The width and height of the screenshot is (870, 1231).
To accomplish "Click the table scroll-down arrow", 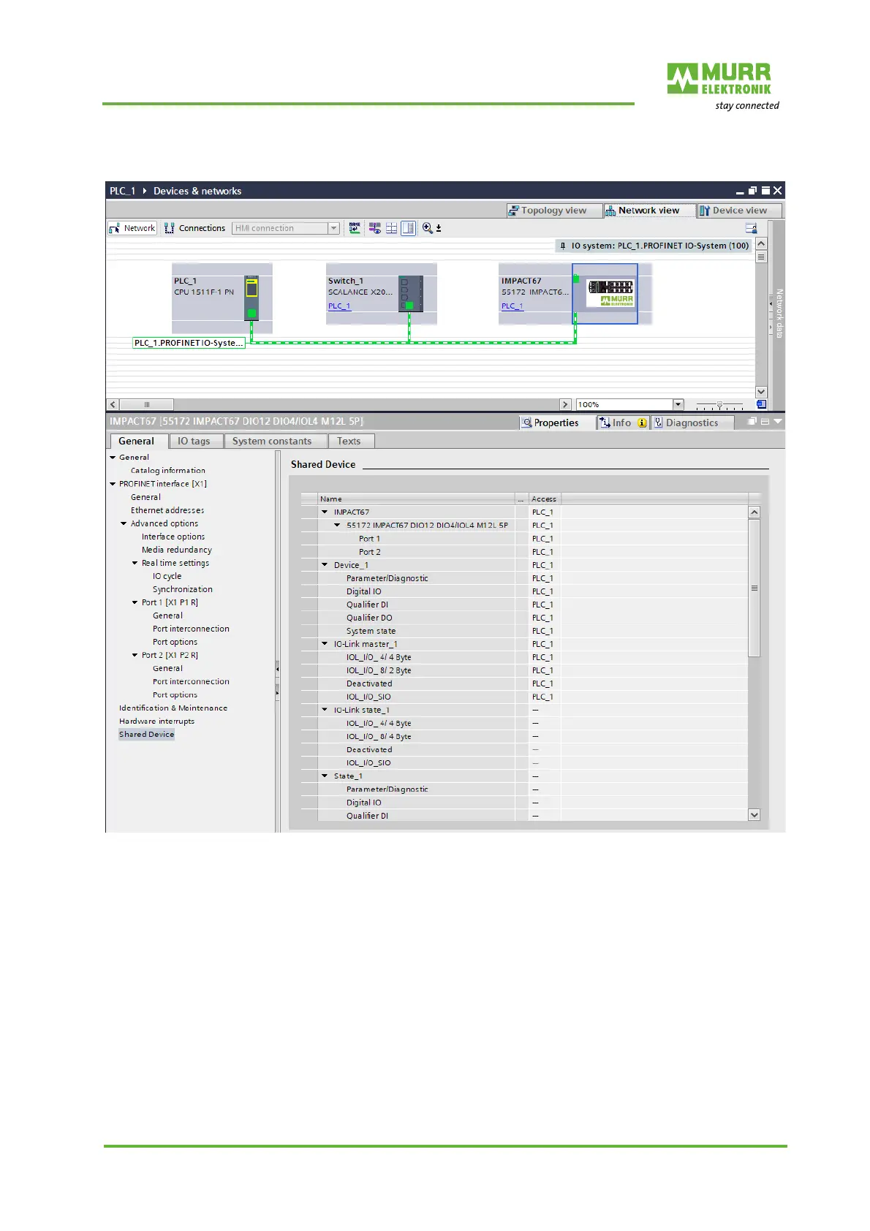I will pyautogui.click(x=754, y=814).
